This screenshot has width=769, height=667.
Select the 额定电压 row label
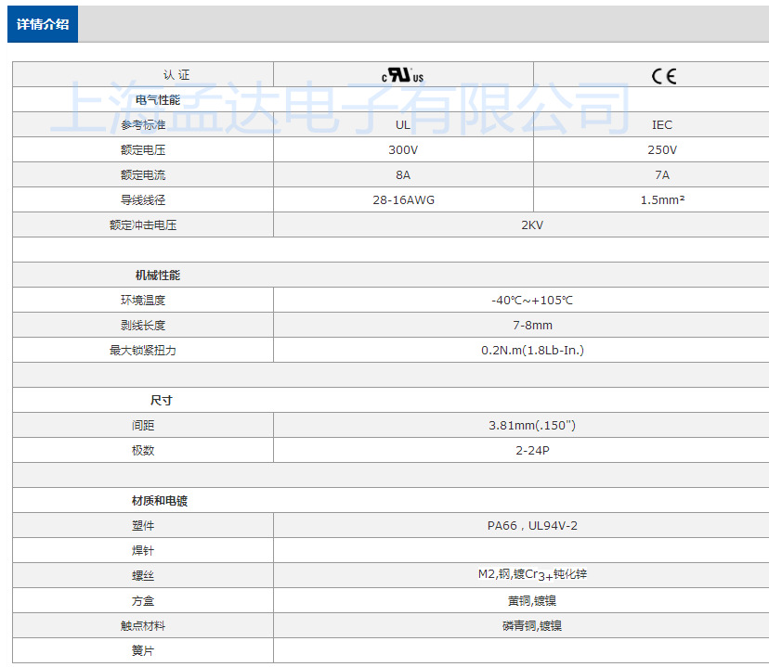point(143,150)
